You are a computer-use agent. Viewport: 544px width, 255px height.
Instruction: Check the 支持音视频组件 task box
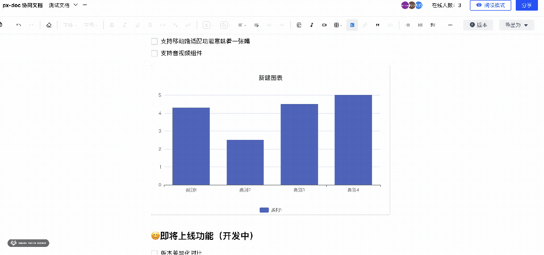point(154,54)
